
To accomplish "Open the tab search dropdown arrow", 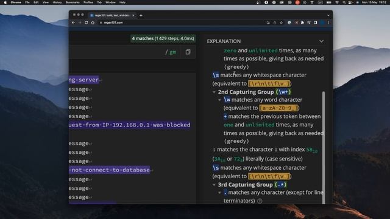I will click(x=328, y=15).
